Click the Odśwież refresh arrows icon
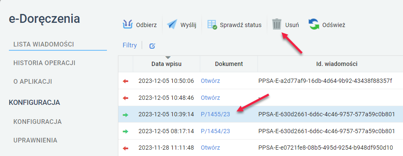 click(x=313, y=25)
